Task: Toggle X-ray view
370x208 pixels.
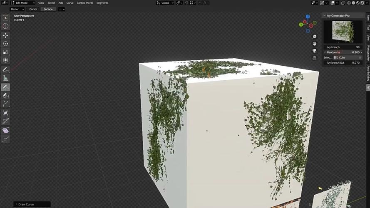Action: coord(343,3)
